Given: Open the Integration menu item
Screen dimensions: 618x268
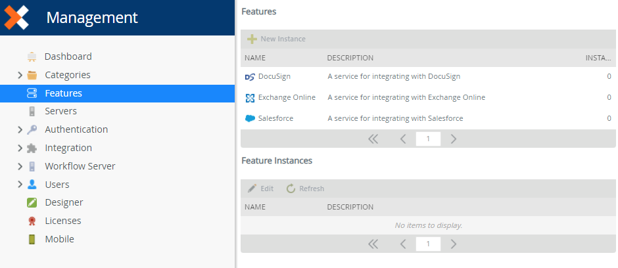Looking at the screenshot, I should pyautogui.click(x=68, y=148).
